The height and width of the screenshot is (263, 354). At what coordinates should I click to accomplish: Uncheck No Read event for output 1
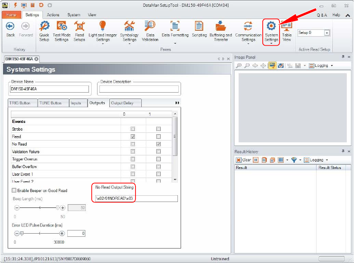(x=158, y=144)
